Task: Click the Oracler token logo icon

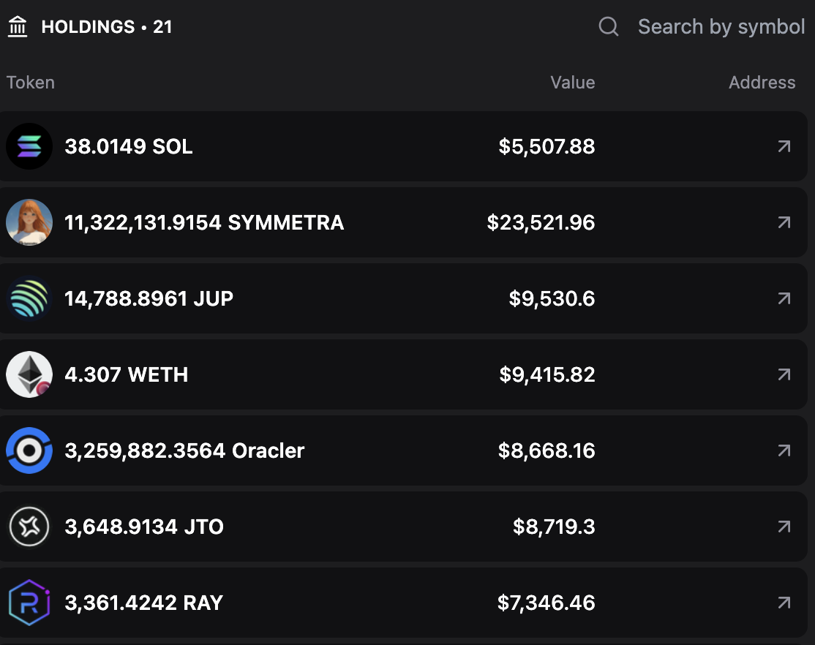Action: click(x=29, y=450)
